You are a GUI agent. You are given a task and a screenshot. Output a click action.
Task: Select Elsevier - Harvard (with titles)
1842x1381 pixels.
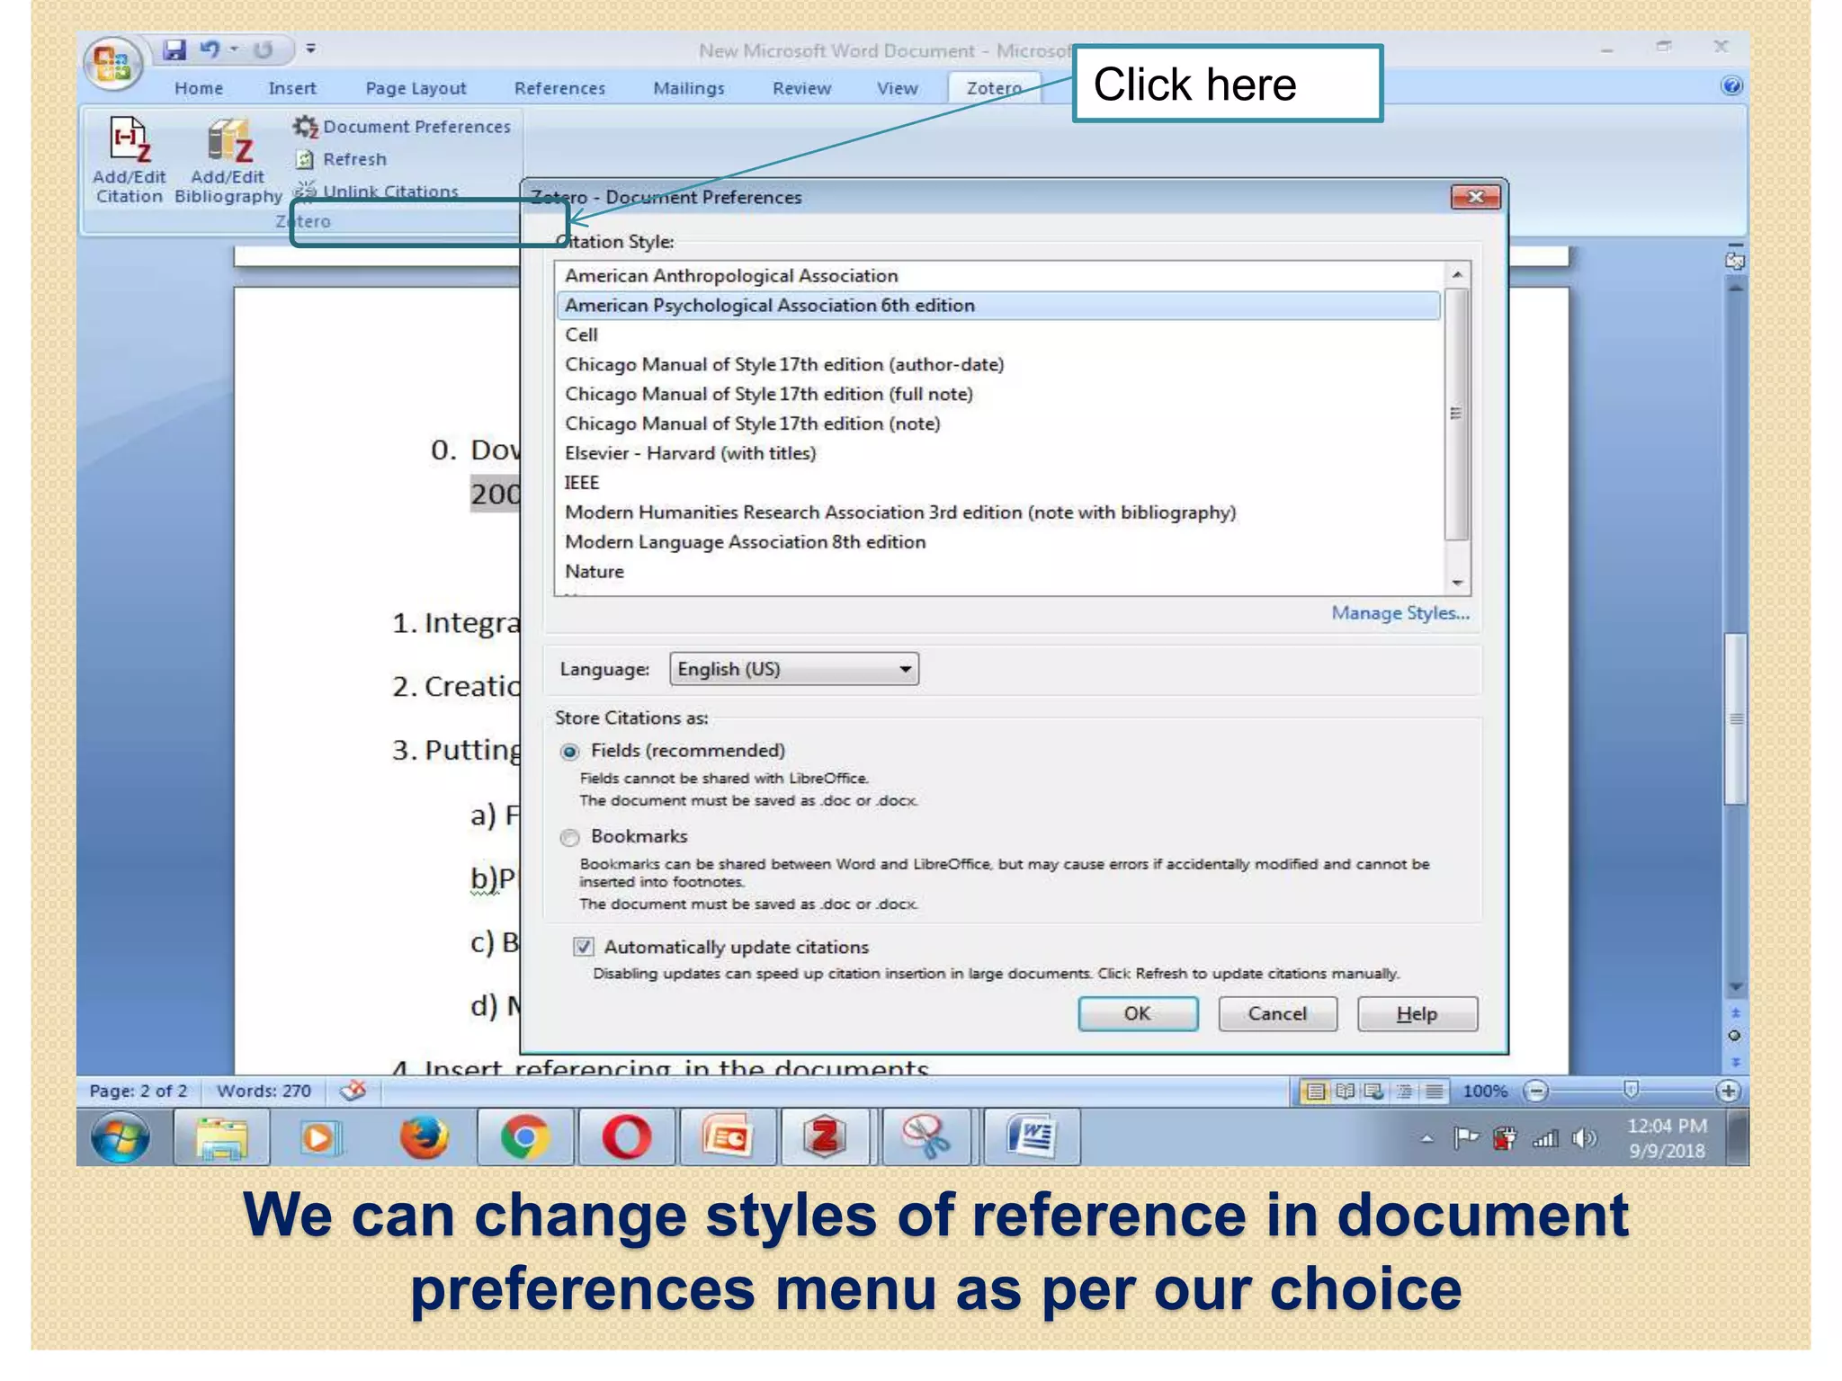(x=998, y=453)
